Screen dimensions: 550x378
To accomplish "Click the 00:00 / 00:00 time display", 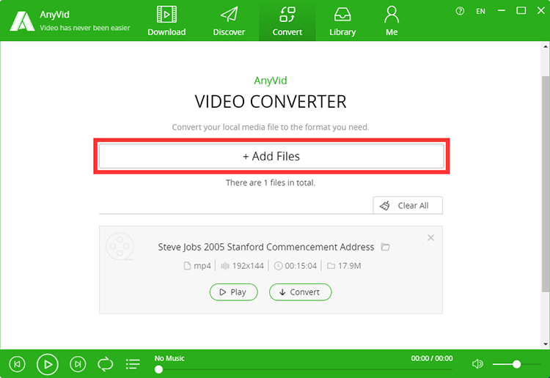I will click(432, 358).
